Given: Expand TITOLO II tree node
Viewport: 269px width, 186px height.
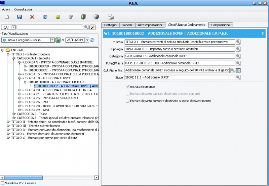Looking at the screenshot, I should click(8, 122).
